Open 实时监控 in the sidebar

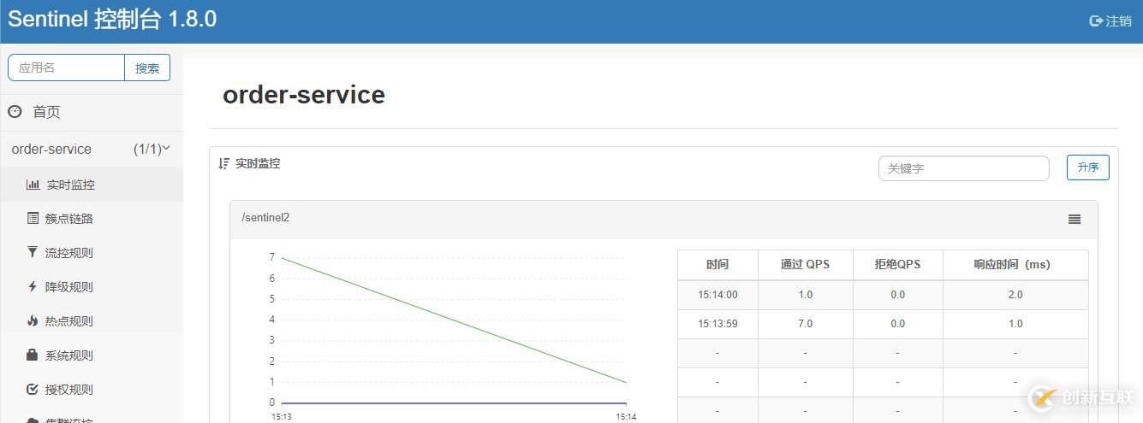pyautogui.click(x=70, y=185)
